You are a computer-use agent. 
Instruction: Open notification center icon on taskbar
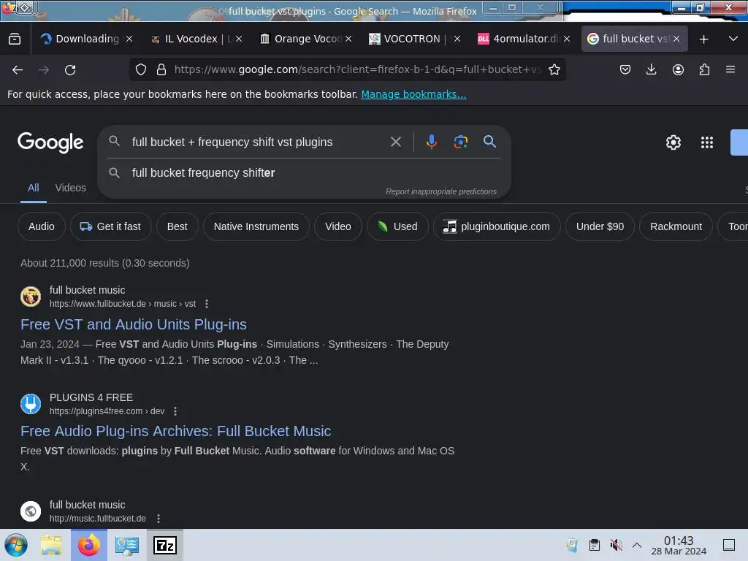(729, 545)
